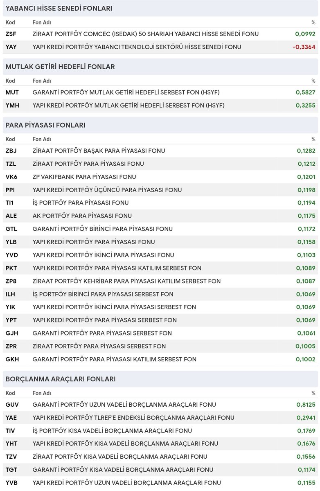320x491 pixels.
Task: Select fund code YMH
Action: tap(12, 106)
